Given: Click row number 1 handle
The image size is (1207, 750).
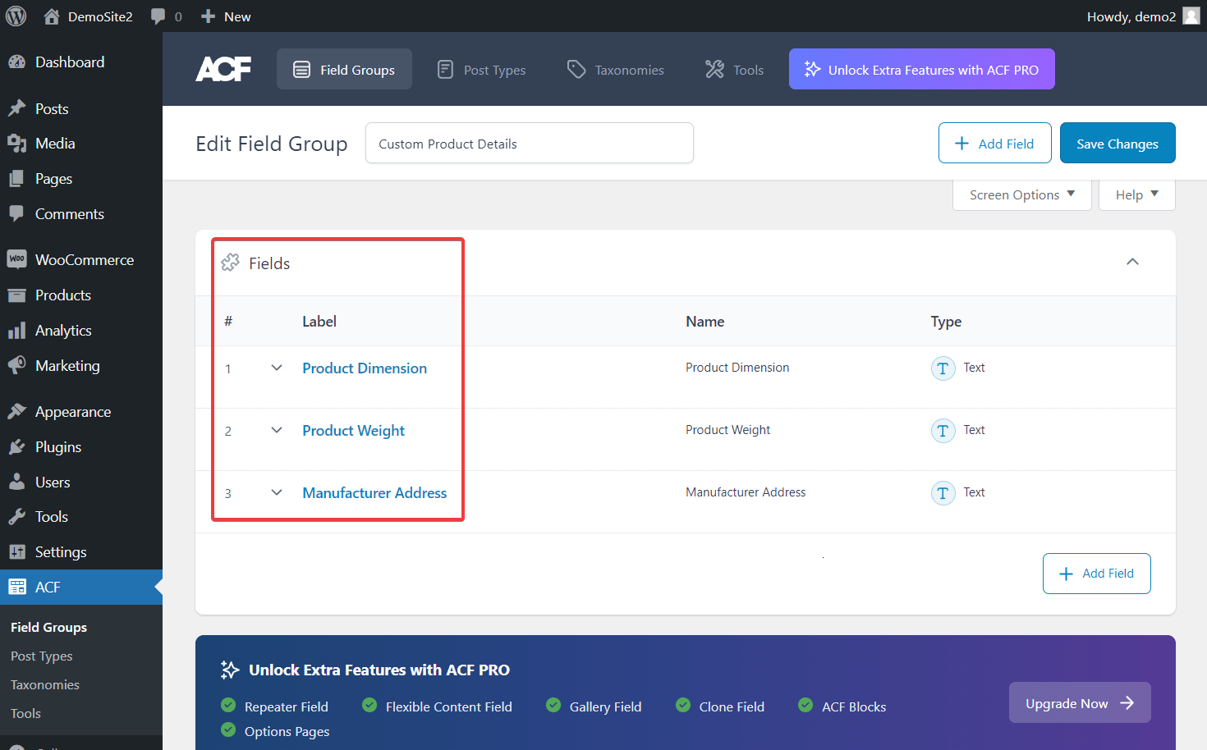Looking at the screenshot, I should point(228,369).
